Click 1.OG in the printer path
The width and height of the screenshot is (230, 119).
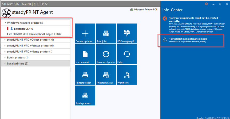tap(58, 34)
